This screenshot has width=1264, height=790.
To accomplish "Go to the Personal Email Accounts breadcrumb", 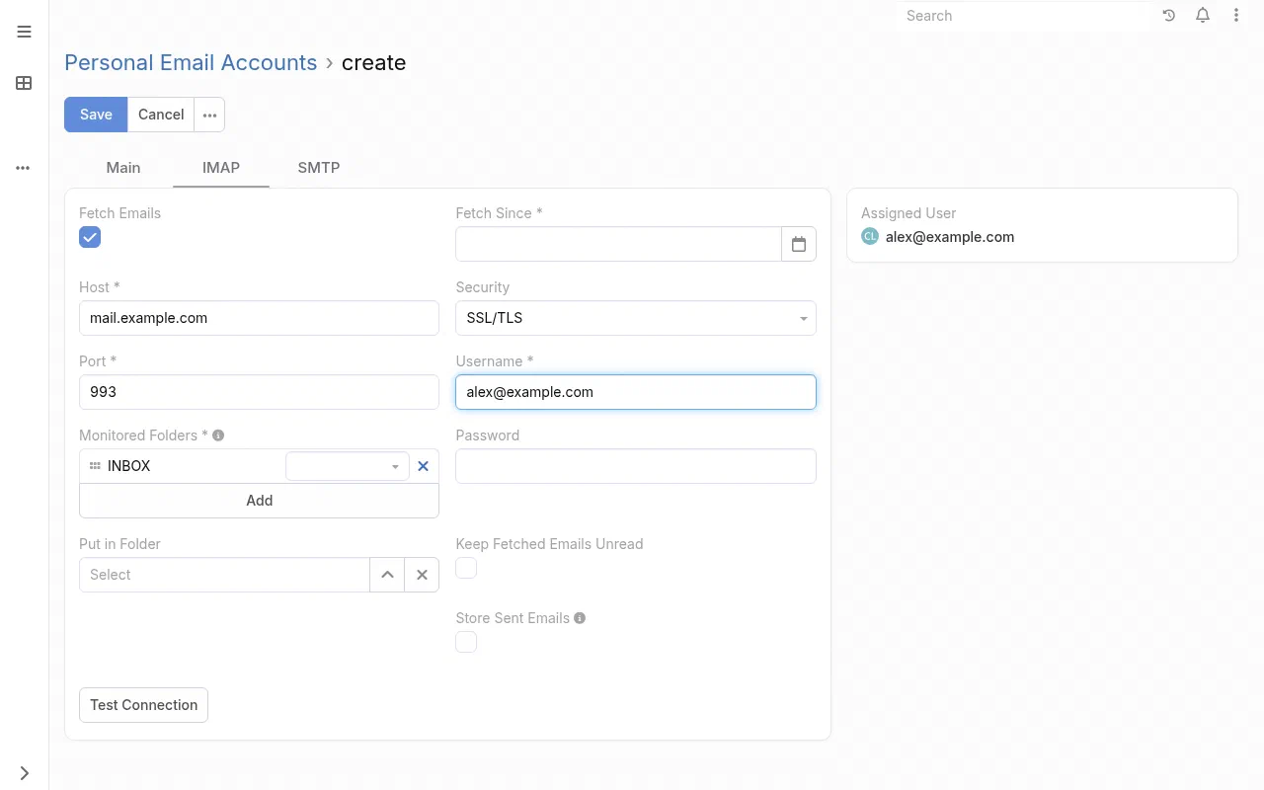I will 191,62.
